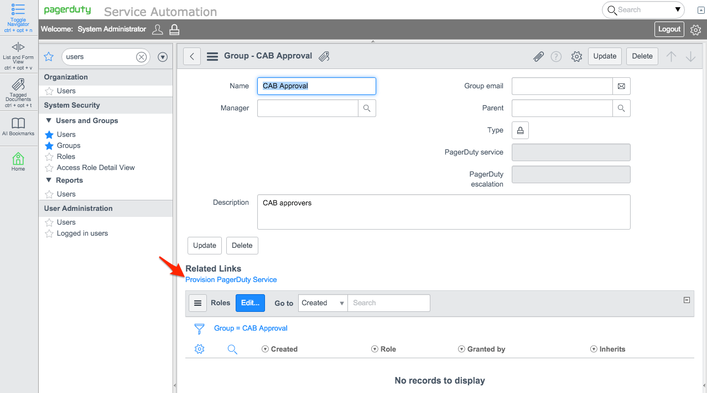
Task: Click the Group email envelope icon
Action: click(x=621, y=86)
